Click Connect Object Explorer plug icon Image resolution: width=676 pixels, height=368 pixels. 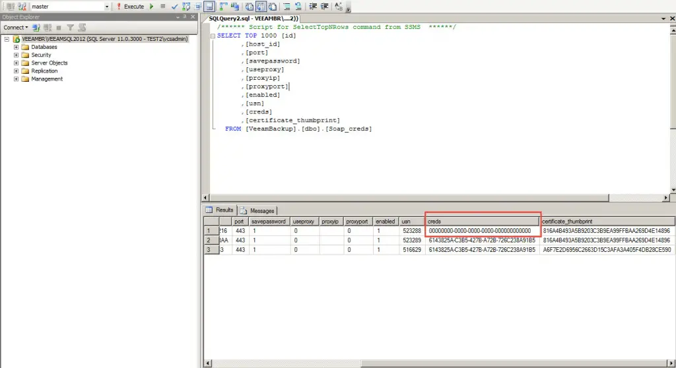click(36, 28)
